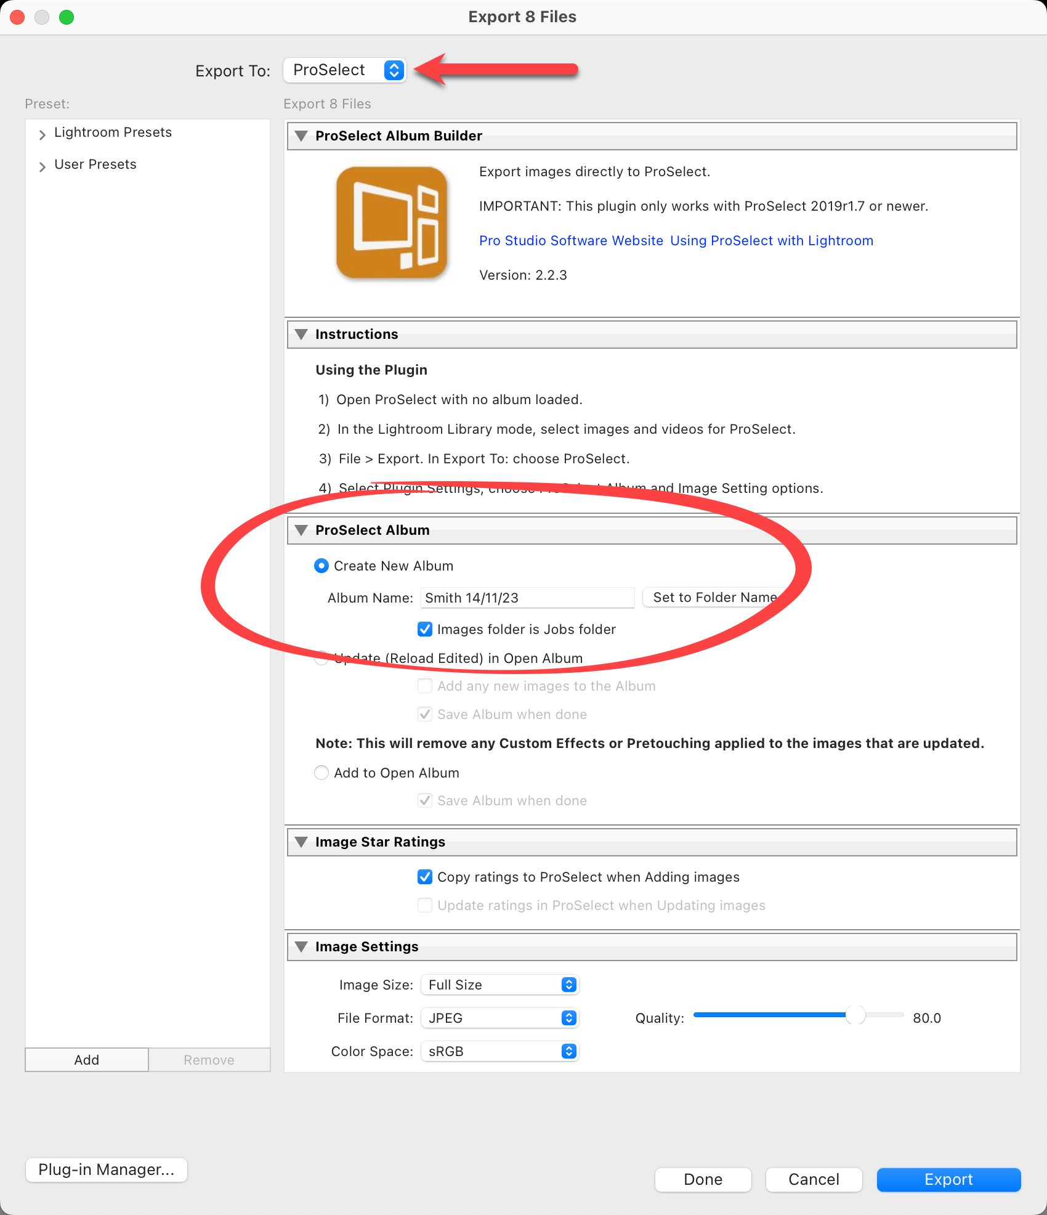The height and width of the screenshot is (1215, 1047).
Task: Click the ProSelect orange plugin logo
Action: coord(392,222)
